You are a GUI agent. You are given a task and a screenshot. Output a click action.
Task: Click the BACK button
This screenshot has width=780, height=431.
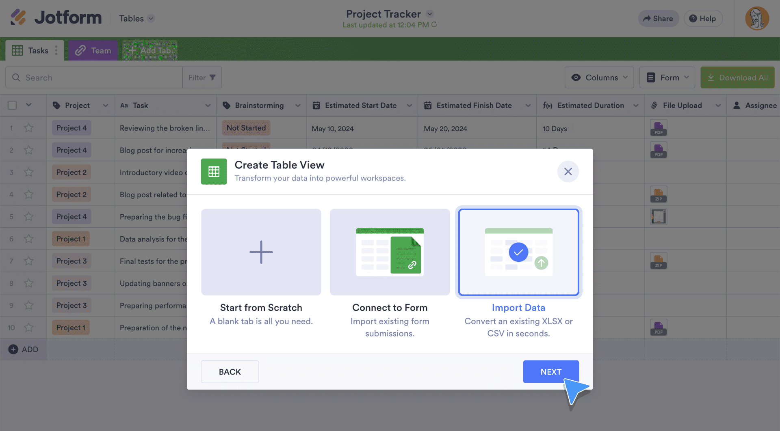point(230,372)
